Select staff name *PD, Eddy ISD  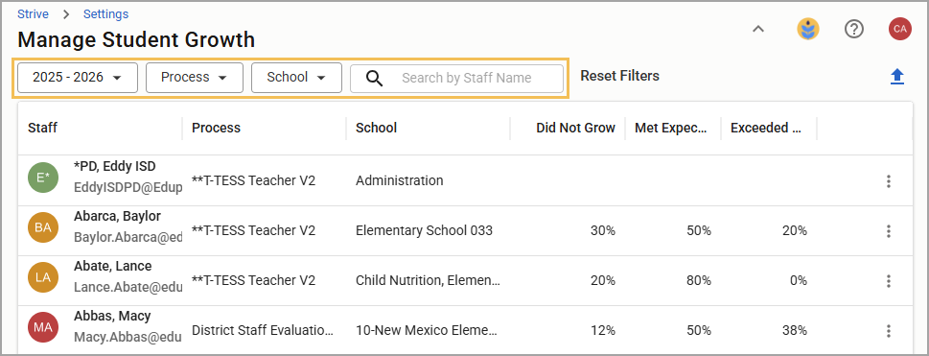[x=115, y=166]
